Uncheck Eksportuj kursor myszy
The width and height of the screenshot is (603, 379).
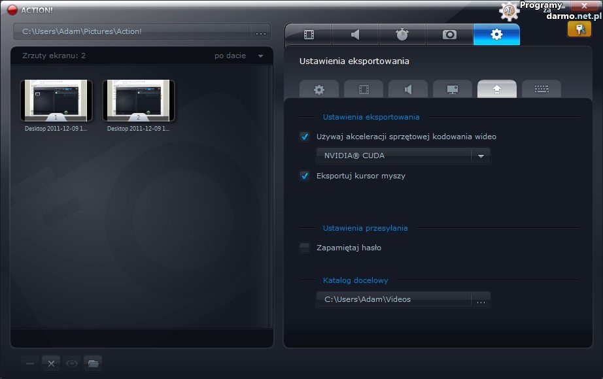coord(304,176)
